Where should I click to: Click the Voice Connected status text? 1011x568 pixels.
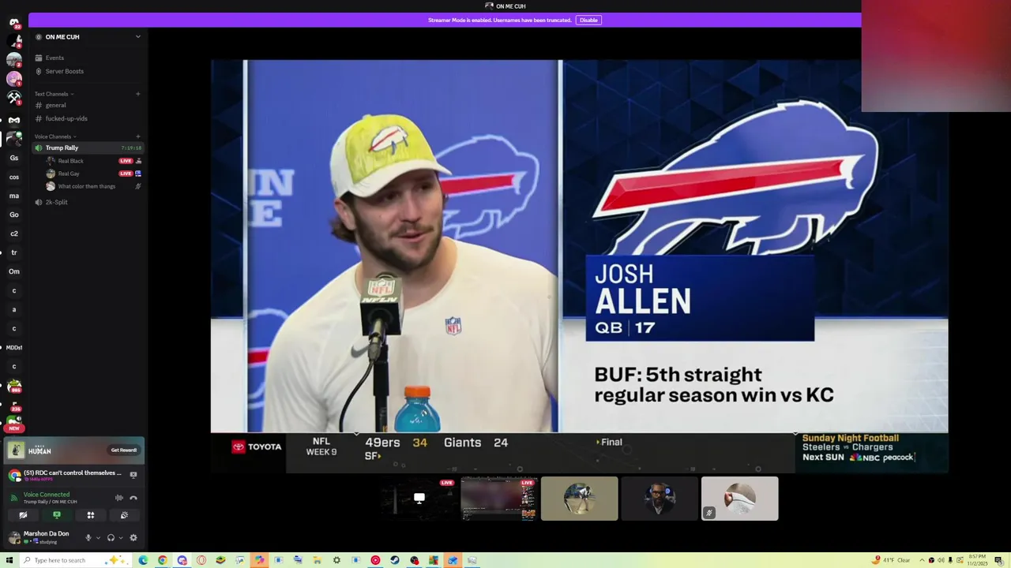(x=47, y=495)
